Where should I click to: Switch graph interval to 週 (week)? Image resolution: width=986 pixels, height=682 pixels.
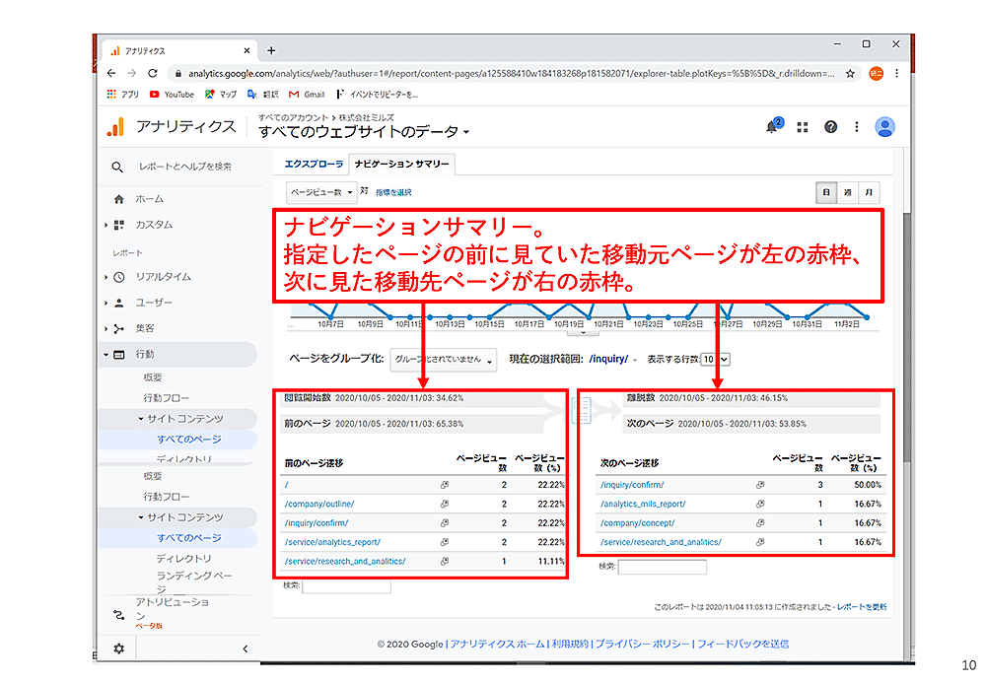pyautogui.click(x=847, y=193)
